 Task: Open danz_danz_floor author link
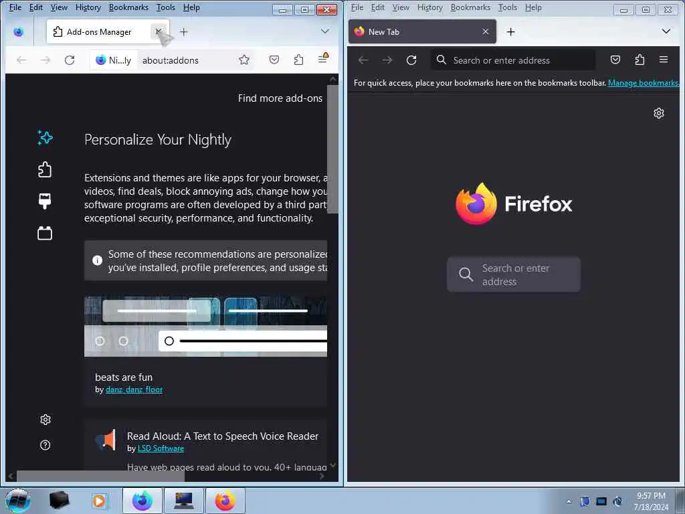coord(134,390)
